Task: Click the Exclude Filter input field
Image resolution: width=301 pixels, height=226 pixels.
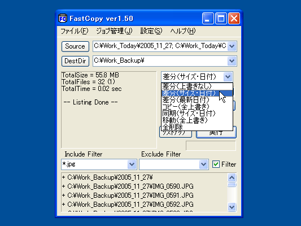Action: [169, 164]
